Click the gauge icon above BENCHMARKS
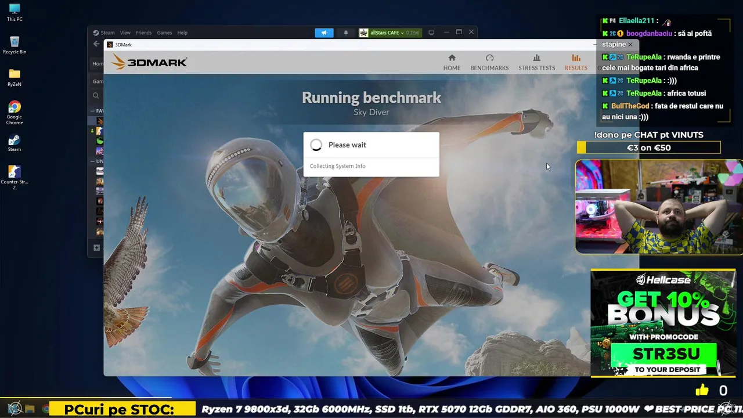The image size is (743, 418). [489, 57]
